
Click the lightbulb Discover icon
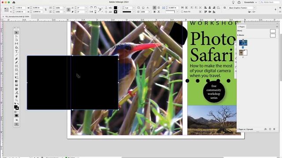click(x=233, y=2)
